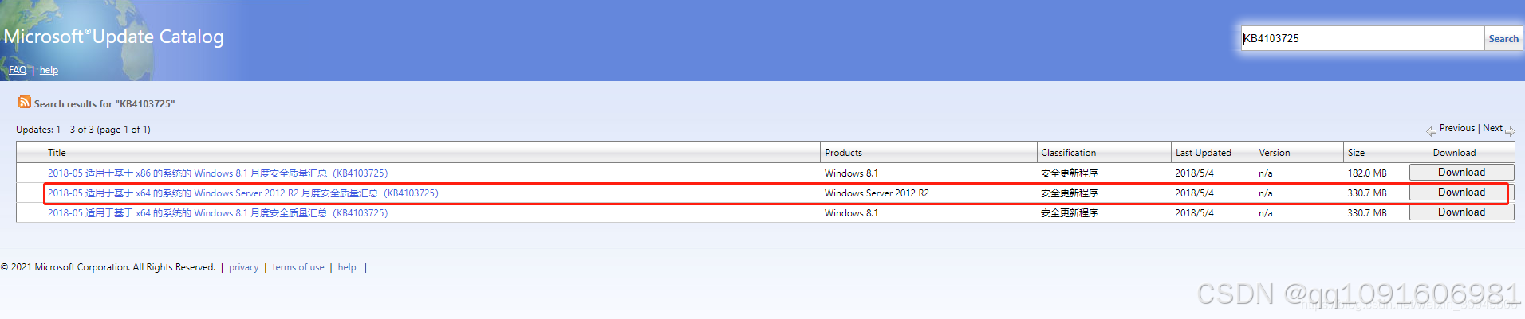Screen dimensions: 1525x319
Task: Click the Microsoft Update Catalog logo title
Action: click(114, 37)
